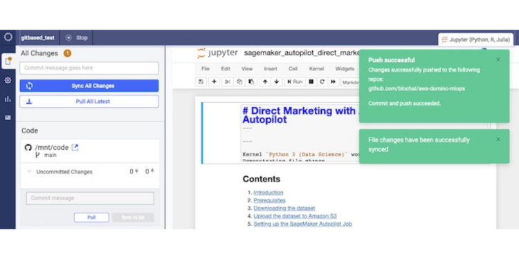Screen dimensions: 519x259
Task: Click the Sync All Changes button
Action: click(x=89, y=86)
